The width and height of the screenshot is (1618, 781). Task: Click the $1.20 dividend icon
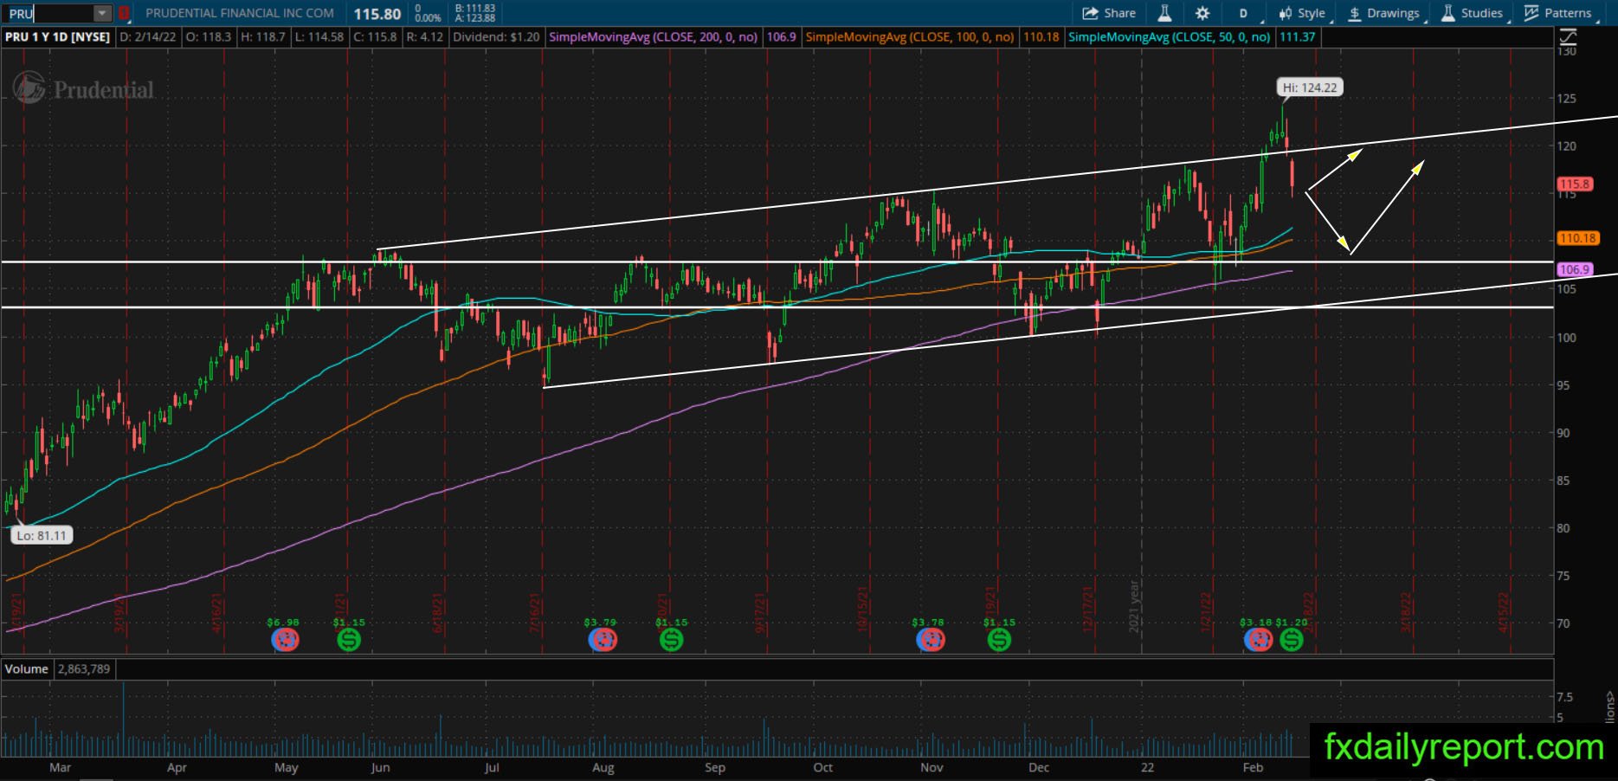click(1291, 640)
